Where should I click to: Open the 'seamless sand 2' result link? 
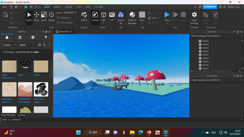click(x=7, y=100)
